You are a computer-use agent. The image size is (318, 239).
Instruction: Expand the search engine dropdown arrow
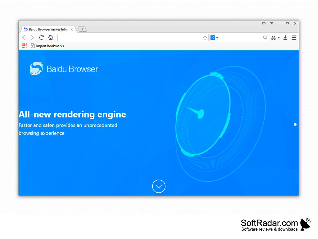217,38
